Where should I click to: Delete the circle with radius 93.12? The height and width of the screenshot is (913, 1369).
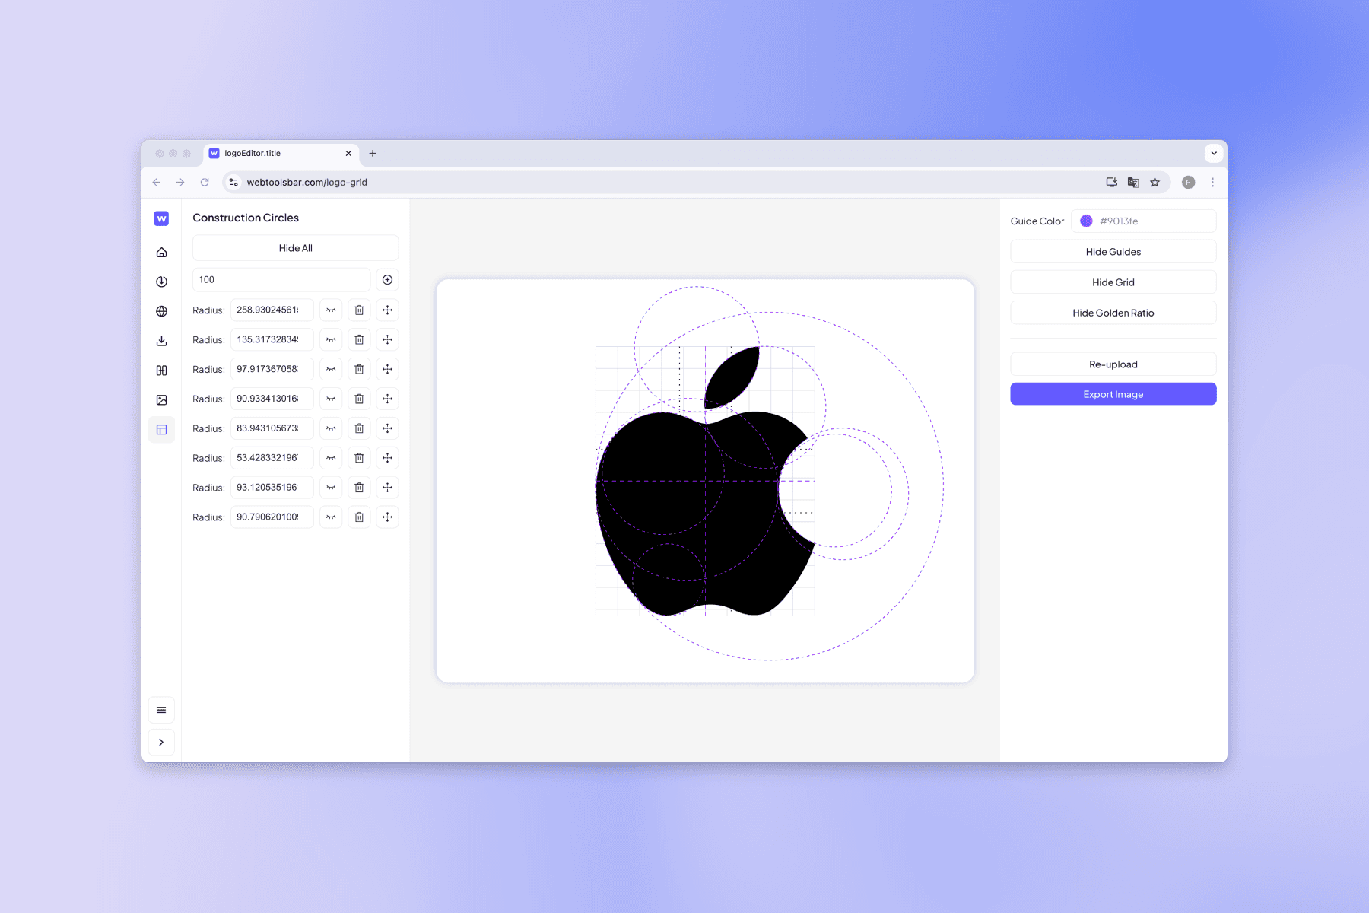359,488
